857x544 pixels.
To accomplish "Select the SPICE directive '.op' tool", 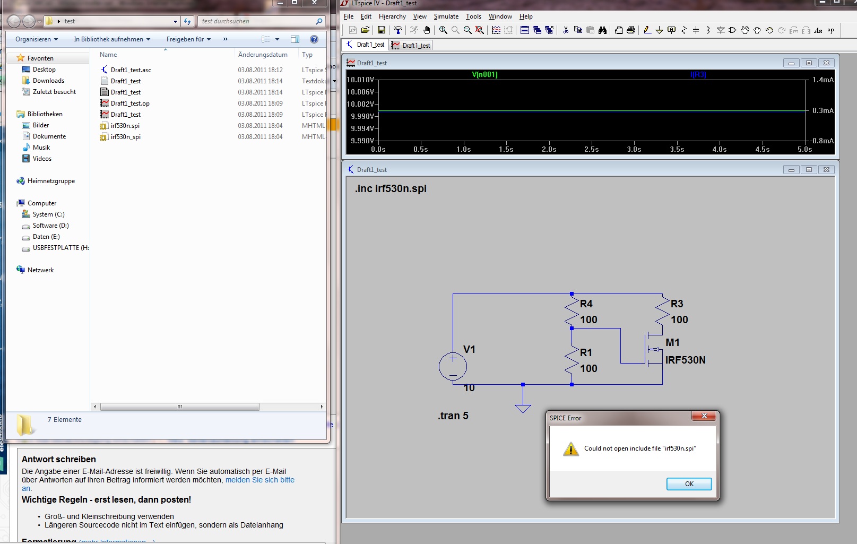I will tap(830, 30).
